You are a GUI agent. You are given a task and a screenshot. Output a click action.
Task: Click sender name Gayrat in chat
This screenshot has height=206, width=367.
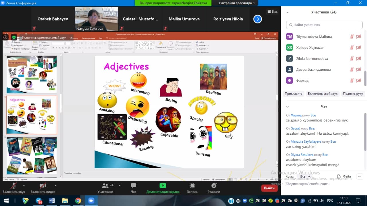tap(295, 128)
